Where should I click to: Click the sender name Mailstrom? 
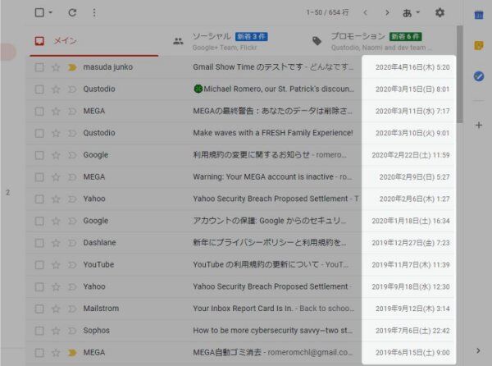point(101,309)
